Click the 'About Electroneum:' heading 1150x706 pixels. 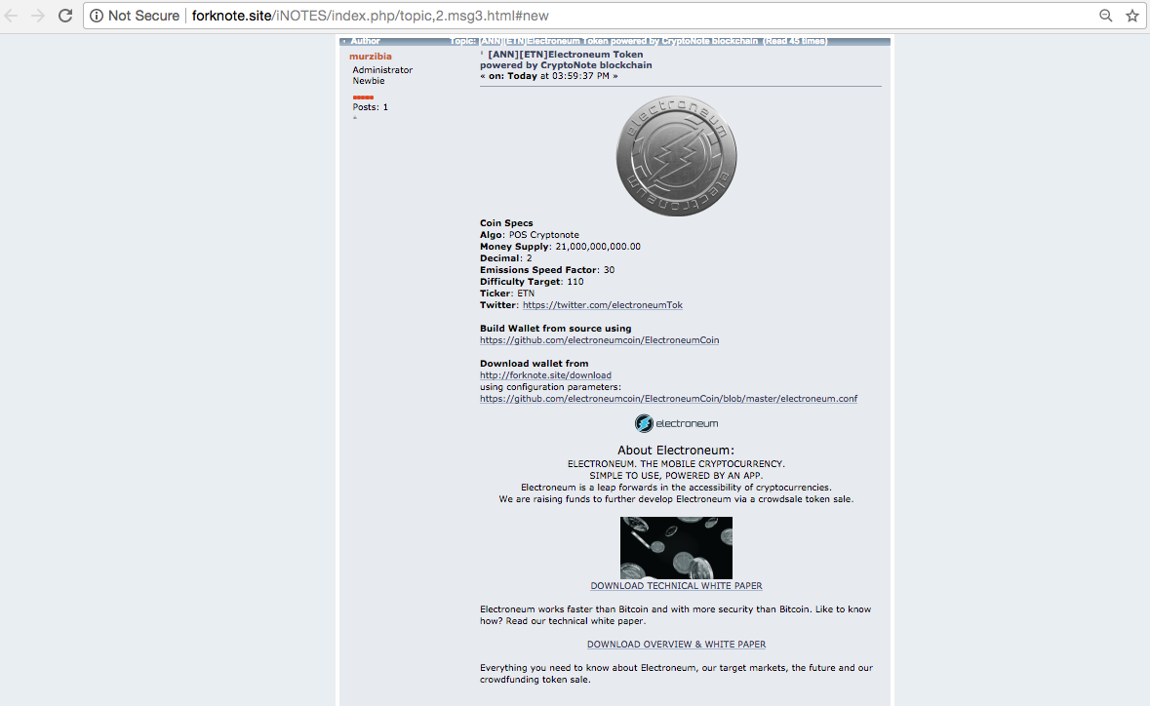pos(676,451)
